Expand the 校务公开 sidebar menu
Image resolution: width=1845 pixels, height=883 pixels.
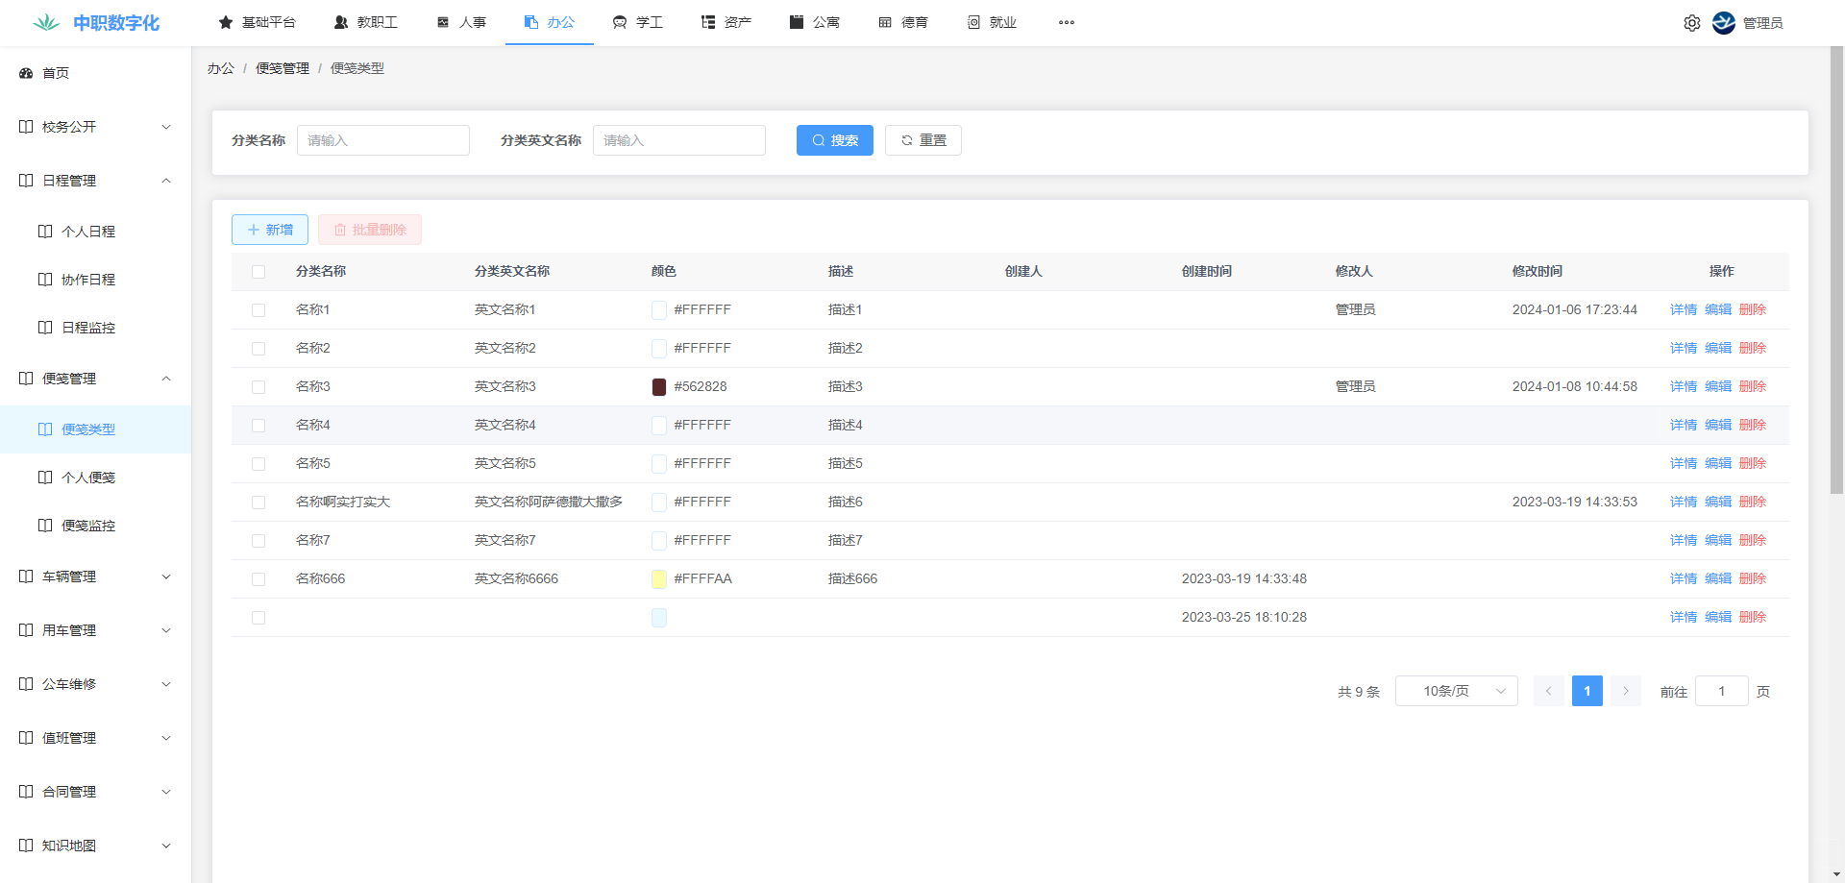click(x=96, y=127)
